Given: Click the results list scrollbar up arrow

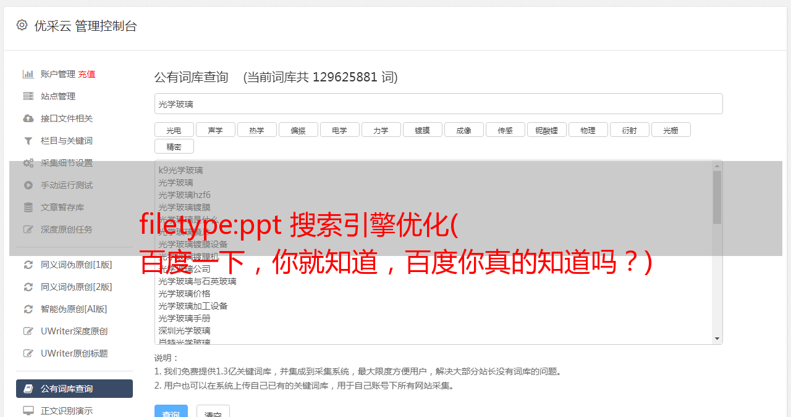Looking at the screenshot, I should coord(717,165).
